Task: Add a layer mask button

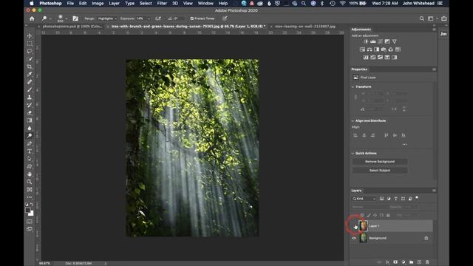Action: tap(395, 262)
